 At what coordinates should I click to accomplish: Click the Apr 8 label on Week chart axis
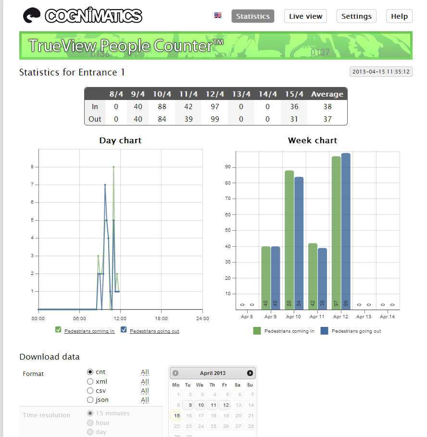[247, 317]
